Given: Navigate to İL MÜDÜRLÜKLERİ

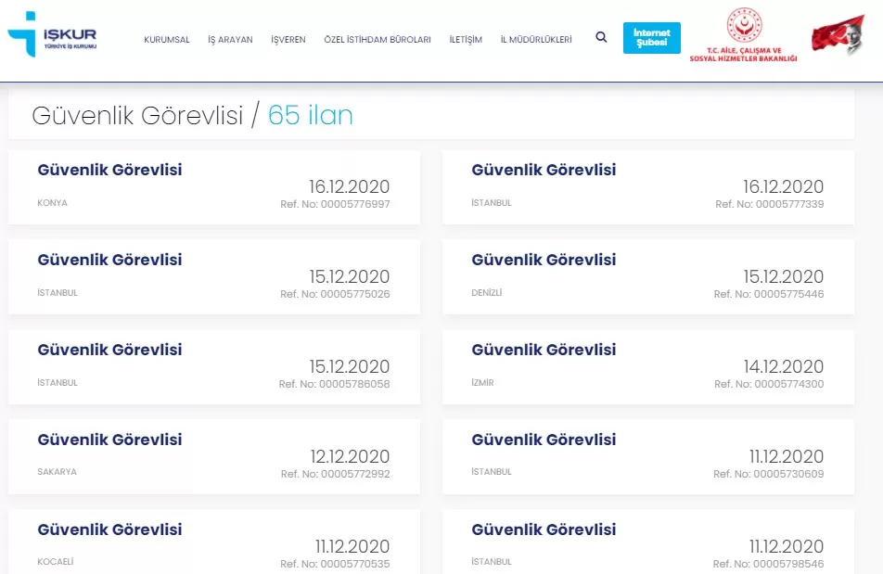Looking at the screenshot, I should [536, 40].
